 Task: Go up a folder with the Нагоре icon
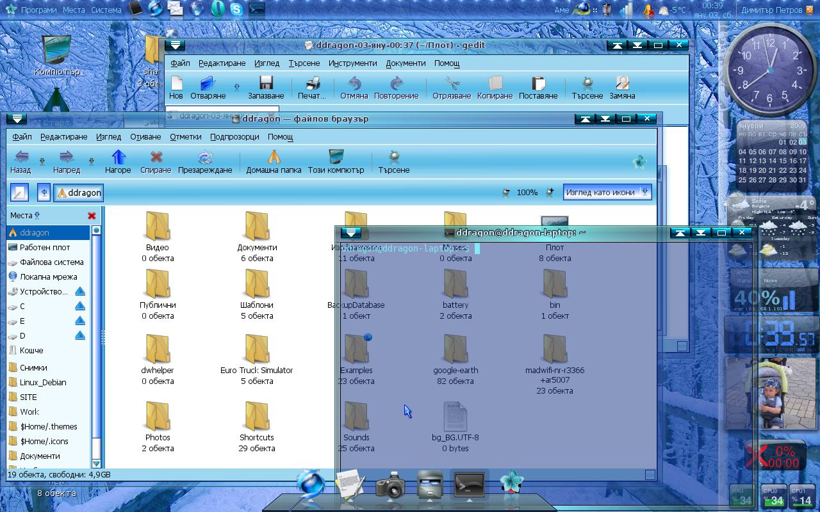(x=118, y=157)
